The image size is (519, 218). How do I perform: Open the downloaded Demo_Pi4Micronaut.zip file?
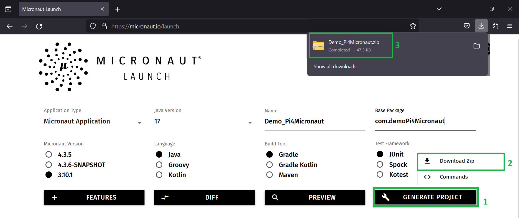click(351, 45)
